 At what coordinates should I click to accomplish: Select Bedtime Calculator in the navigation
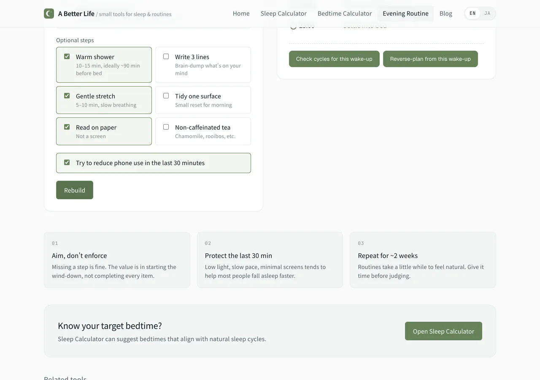coord(345,13)
